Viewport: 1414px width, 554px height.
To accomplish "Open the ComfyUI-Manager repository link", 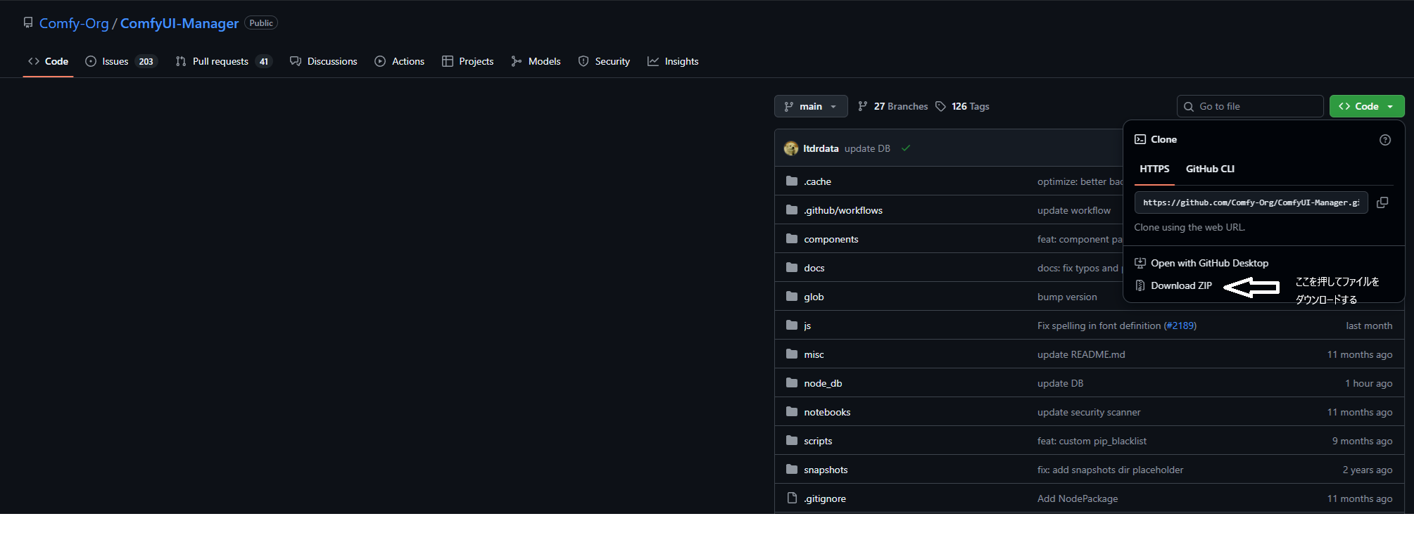I will 179,23.
